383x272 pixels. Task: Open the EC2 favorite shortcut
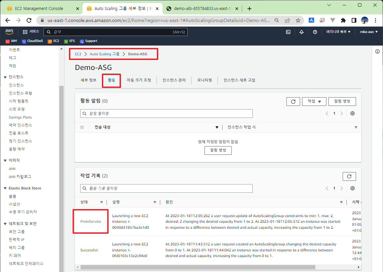pos(53,41)
